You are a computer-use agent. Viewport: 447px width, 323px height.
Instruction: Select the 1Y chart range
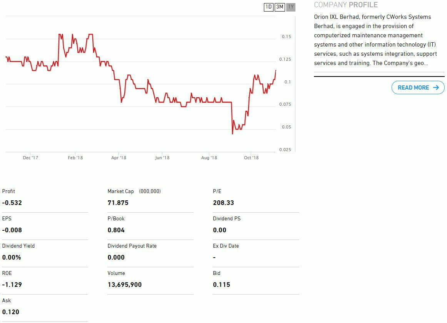[291, 7]
